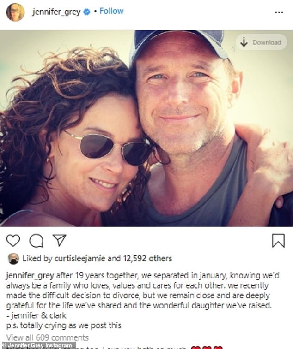Share the post using paper plane icon

pyautogui.click(x=59, y=240)
